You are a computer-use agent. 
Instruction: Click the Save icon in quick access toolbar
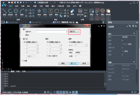[x=15, y=3]
